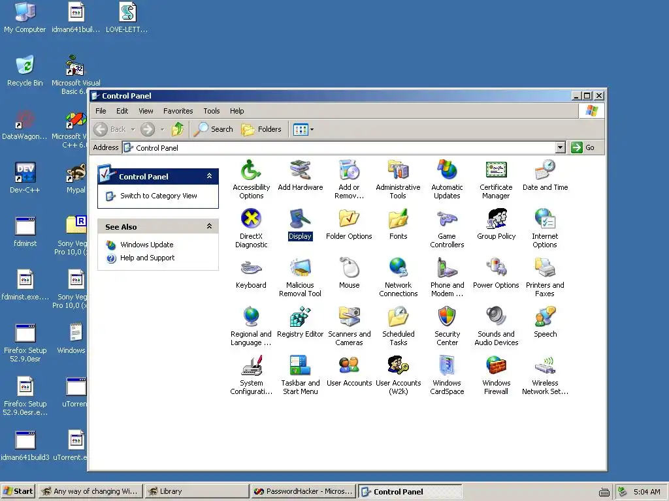
Task: Select the Fonts folder icon
Action: (x=398, y=219)
